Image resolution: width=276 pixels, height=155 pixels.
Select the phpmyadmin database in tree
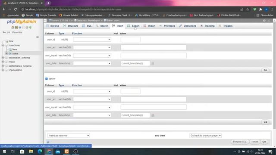[x=16, y=70]
